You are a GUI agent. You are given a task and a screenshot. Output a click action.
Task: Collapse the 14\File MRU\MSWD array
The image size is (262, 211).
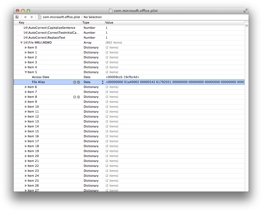tap(21, 43)
